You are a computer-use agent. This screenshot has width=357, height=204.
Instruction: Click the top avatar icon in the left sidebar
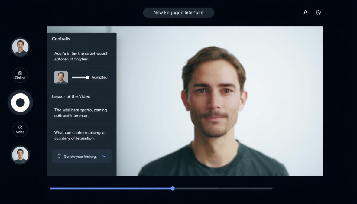[x=20, y=47]
